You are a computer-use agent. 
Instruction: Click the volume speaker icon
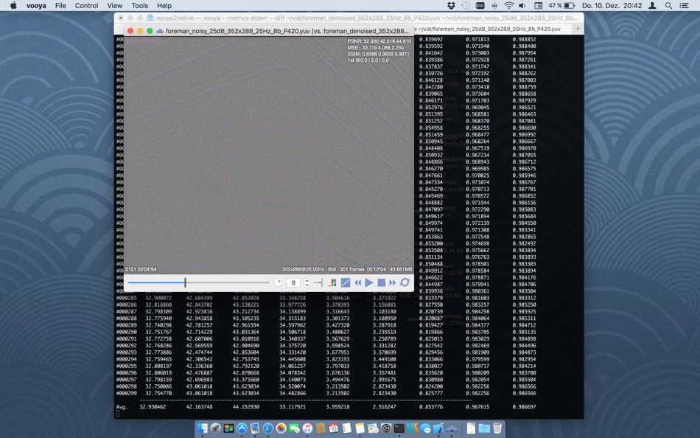522,5
